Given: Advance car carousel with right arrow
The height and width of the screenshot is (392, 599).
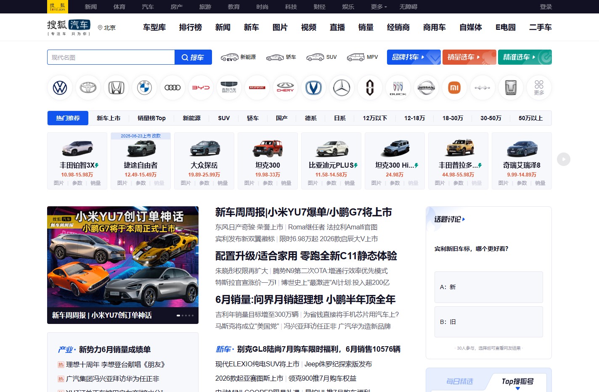Looking at the screenshot, I should point(564,159).
